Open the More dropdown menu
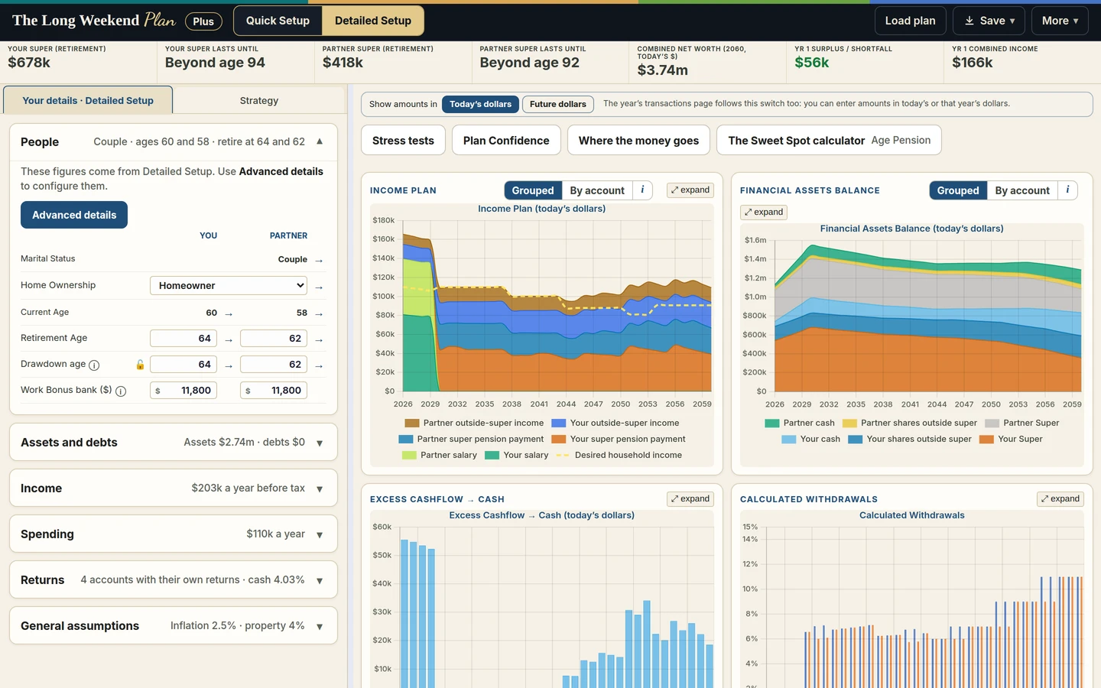 (x=1060, y=21)
